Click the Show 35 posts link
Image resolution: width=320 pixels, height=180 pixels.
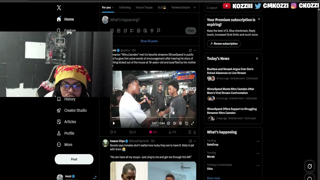click(149, 41)
